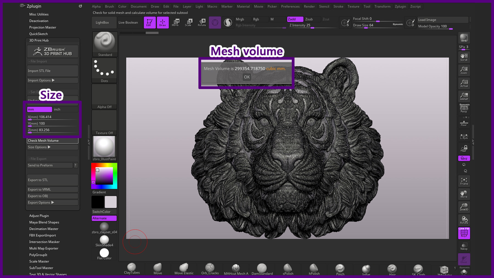Click Export to STL button
Image resolution: width=494 pixels, height=278 pixels.
pyautogui.click(x=52, y=180)
